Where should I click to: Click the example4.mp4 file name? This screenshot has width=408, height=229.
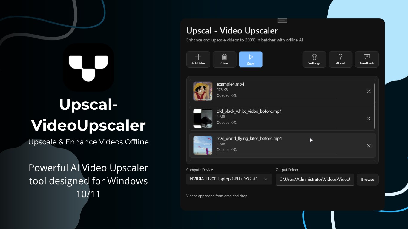pyautogui.click(x=230, y=84)
